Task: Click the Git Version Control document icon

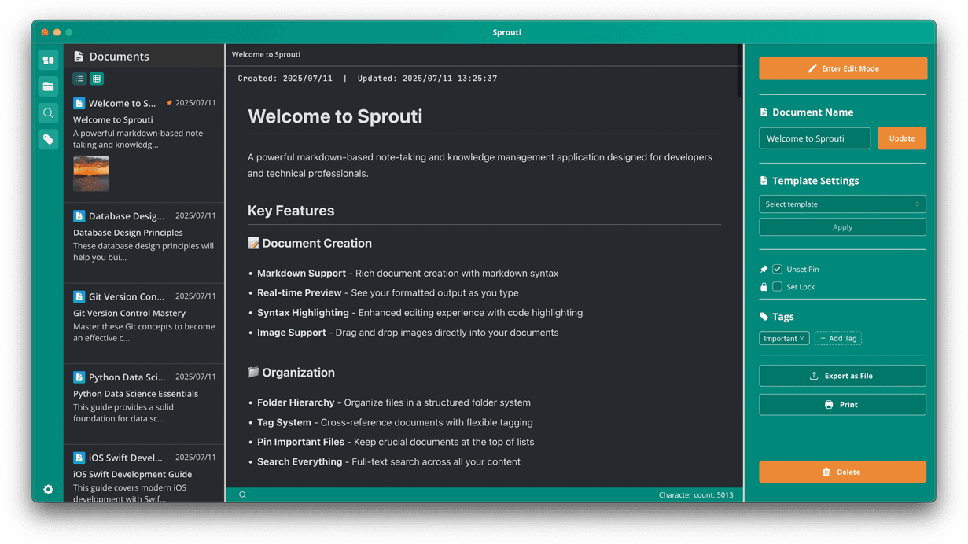Action: 79,296
